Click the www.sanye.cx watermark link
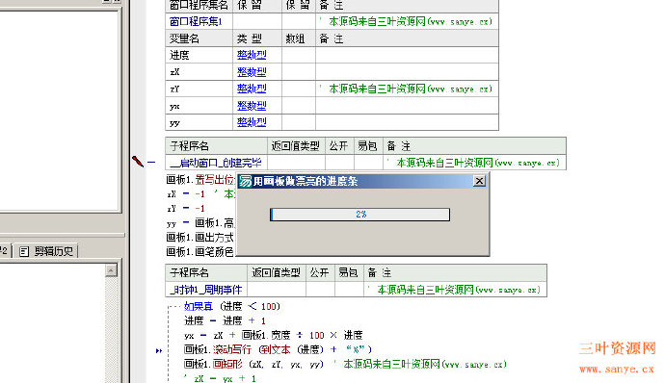 tap(617, 370)
